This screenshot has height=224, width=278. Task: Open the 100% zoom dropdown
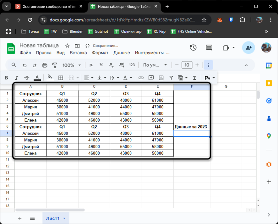[x=72, y=65]
